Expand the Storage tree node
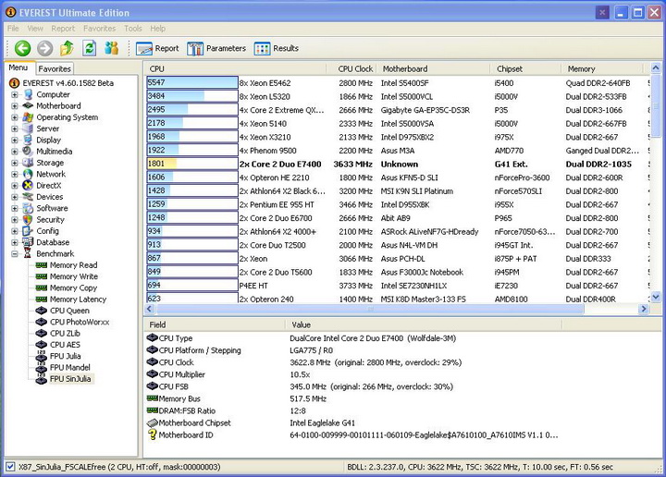The image size is (666, 477). tap(15, 163)
